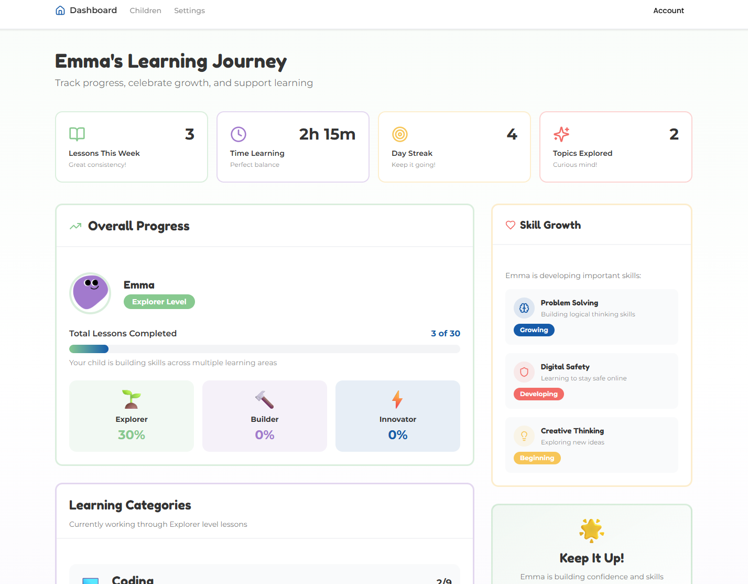Click the home icon in the navbar

pos(60,10)
